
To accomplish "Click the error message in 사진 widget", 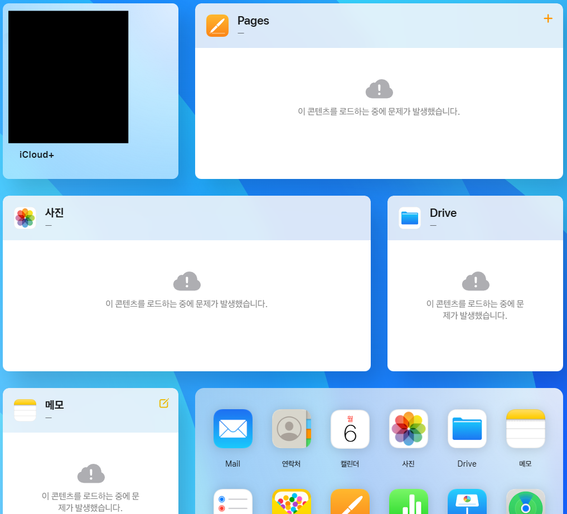I will pos(186,304).
